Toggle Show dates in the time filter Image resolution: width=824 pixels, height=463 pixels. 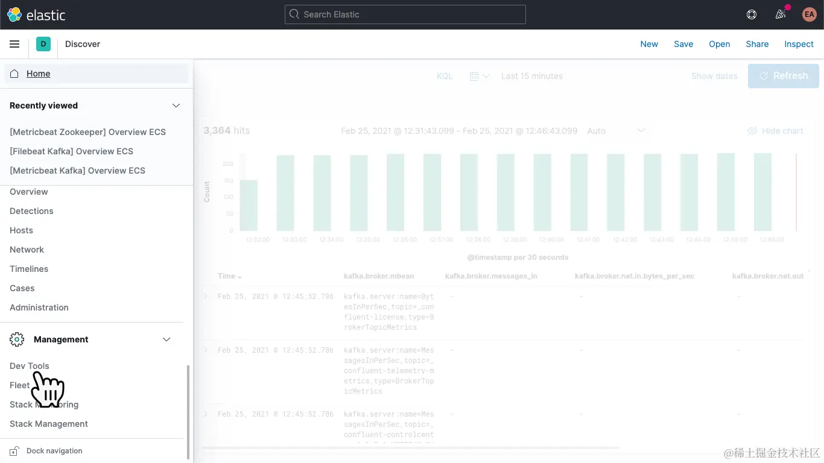[714, 76]
